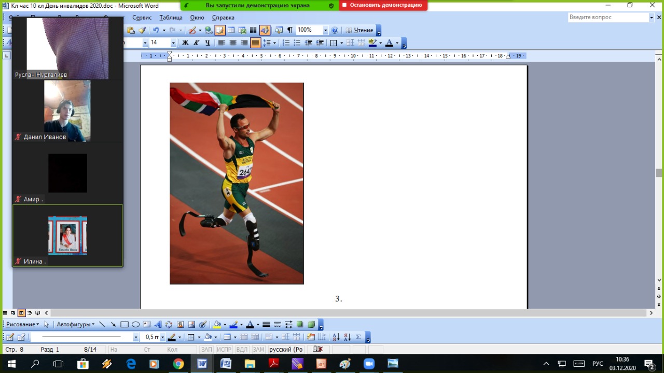Screen dimensions: 664x373
Task: Insert WordArt from the drawing toolbar
Action: pyautogui.click(x=158, y=324)
